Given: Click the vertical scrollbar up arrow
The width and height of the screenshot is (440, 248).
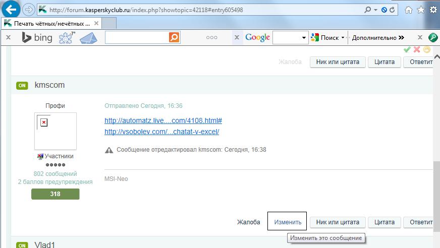Looking at the screenshot, I should 436,57.
